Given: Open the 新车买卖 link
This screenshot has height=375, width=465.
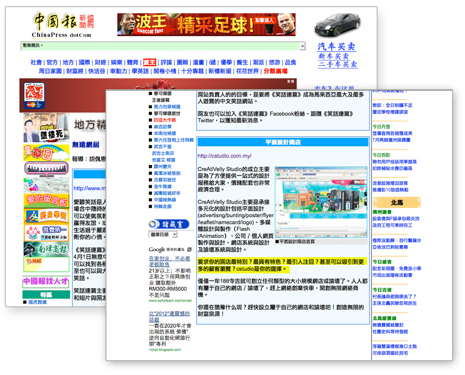Looking at the screenshot, I should click(x=334, y=56).
